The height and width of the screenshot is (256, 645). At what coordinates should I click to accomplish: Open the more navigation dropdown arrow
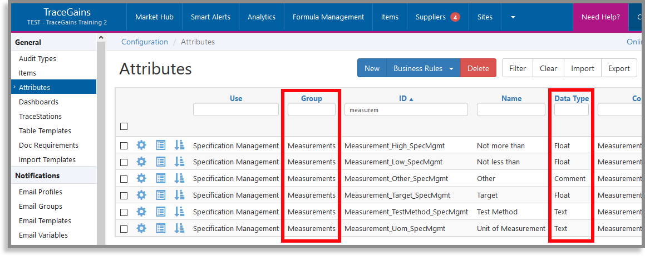(513, 17)
